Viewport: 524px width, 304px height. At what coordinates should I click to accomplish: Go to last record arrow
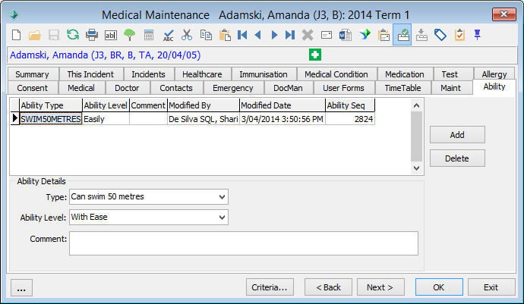click(290, 35)
